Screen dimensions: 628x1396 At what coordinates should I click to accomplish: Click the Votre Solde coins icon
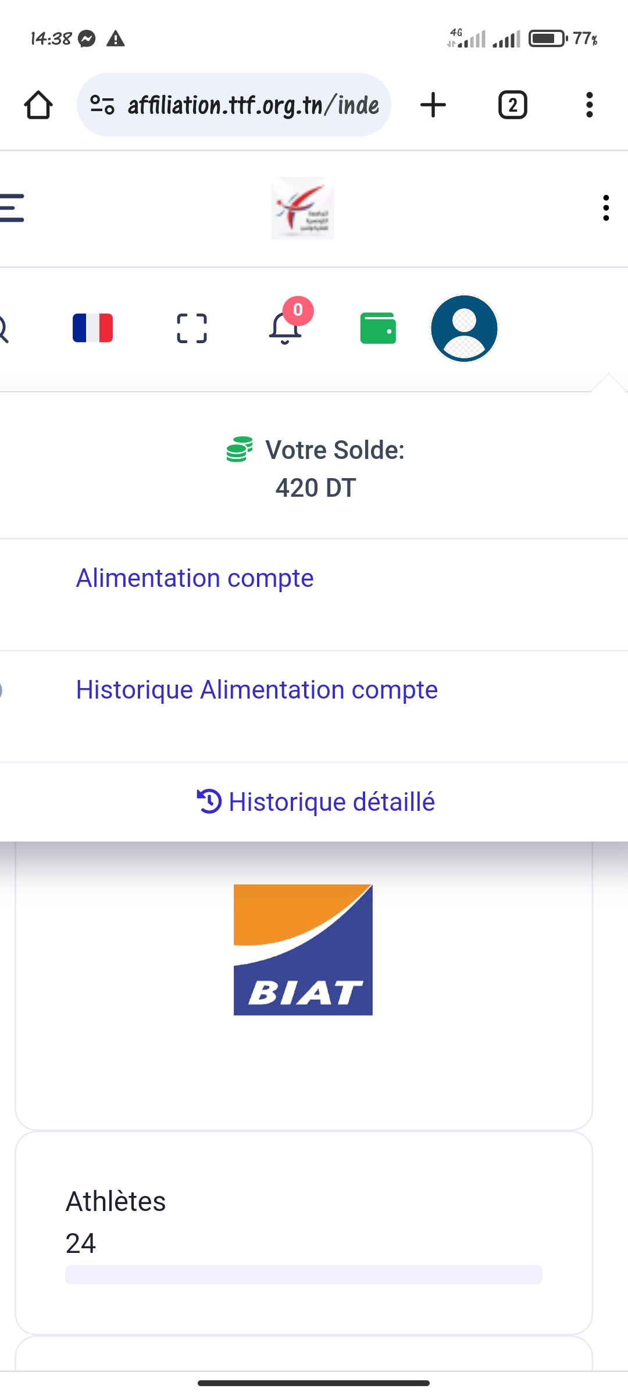[x=239, y=450]
